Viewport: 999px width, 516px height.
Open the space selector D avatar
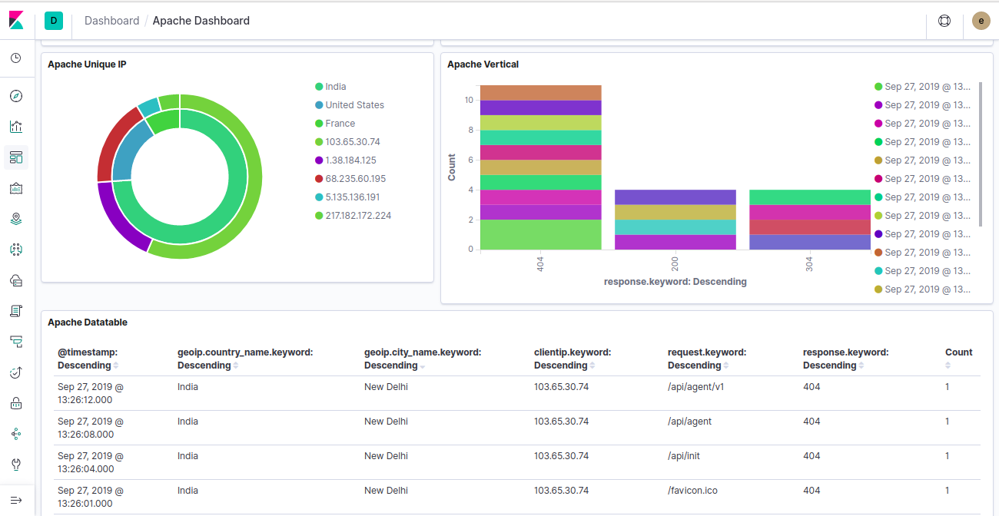(x=54, y=21)
